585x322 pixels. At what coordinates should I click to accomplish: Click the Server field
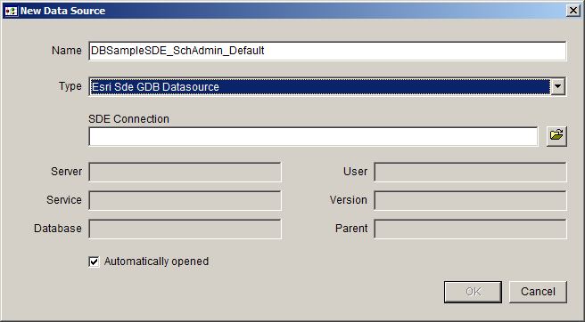coord(185,172)
